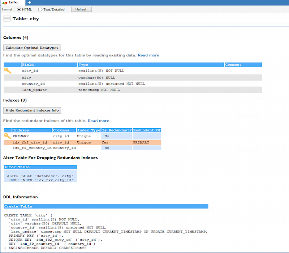The width and height of the screenshot is (289, 253).
Task: Click the 'Indexes (3)' section heading
Action: click(15, 100)
